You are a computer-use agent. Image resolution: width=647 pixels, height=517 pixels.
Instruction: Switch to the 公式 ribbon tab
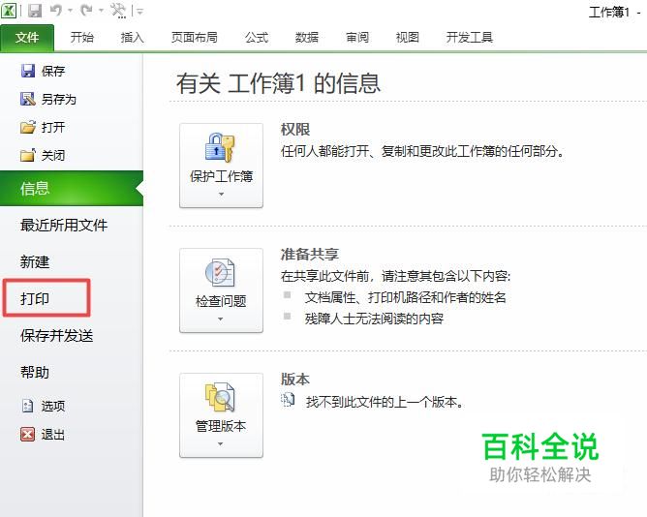pos(257,38)
